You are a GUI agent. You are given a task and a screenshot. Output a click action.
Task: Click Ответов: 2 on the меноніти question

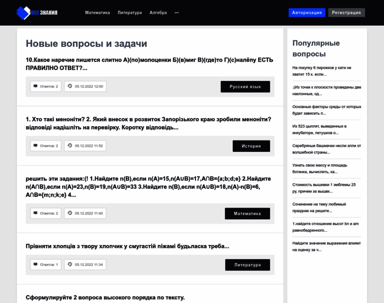point(49,146)
